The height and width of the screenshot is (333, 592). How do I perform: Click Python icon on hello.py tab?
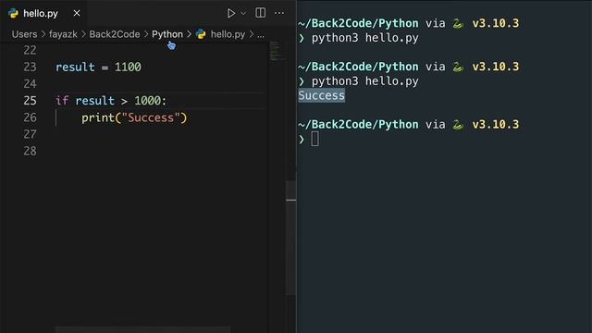[x=13, y=14]
